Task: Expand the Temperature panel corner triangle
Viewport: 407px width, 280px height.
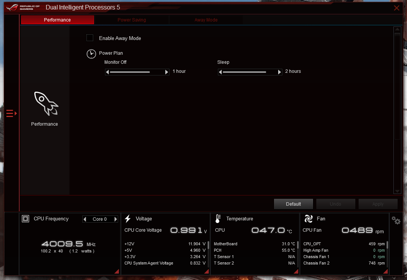Action: point(296,271)
